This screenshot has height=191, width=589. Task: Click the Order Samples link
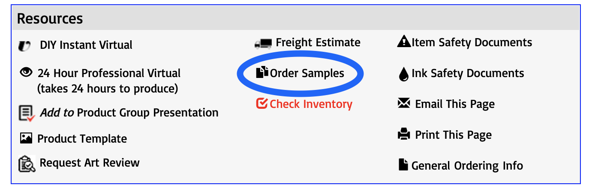click(307, 73)
